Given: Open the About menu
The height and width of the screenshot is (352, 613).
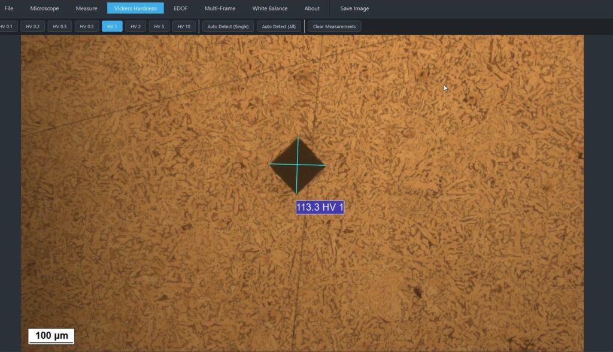Looking at the screenshot, I should [x=311, y=8].
